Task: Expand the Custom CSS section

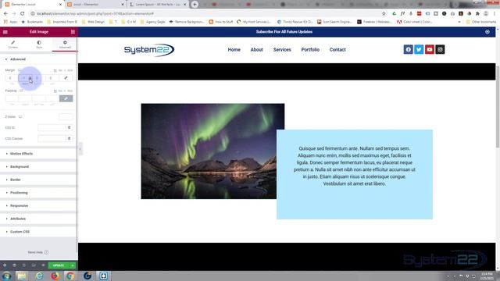Action: tap(38, 232)
